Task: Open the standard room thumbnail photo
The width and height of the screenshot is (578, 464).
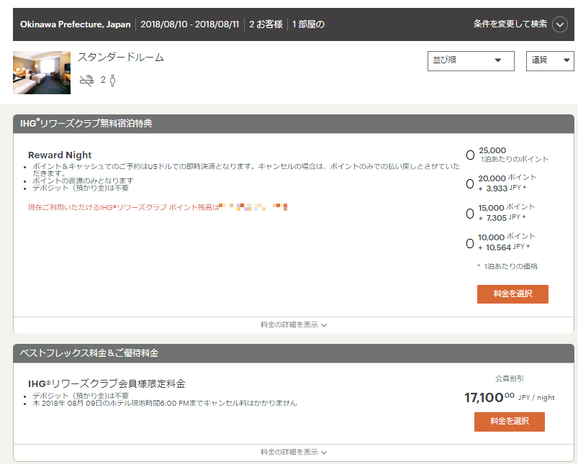Action: pyautogui.click(x=42, y=73)
